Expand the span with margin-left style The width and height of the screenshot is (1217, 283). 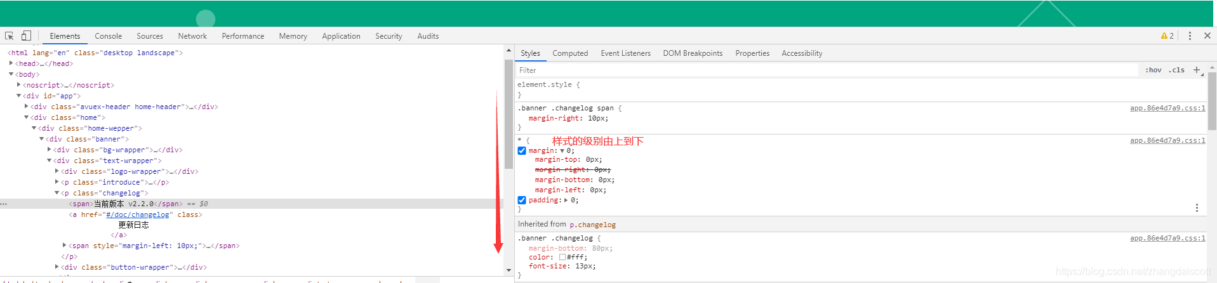click(65, 245)
